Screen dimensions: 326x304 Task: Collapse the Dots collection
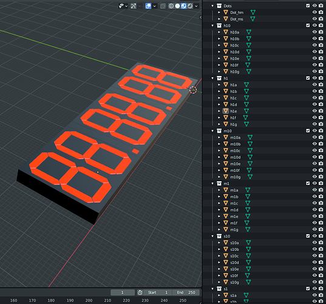pyautogui.click(x=212, y=6)
